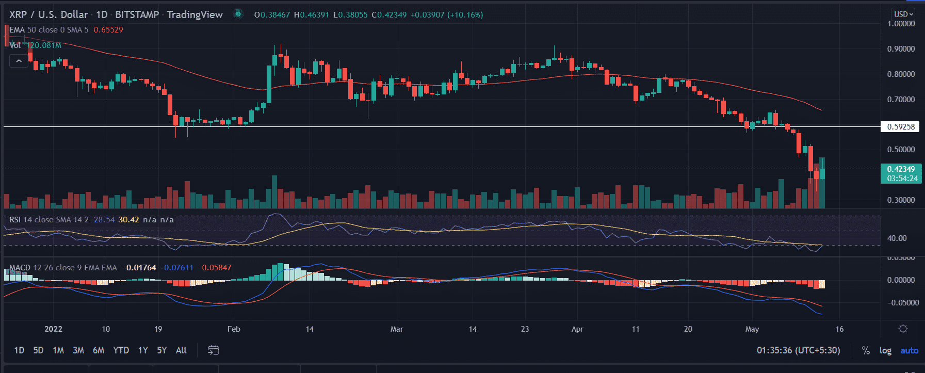Open the chart settings gear icon
This screenshot has height=373, width=925.
[903, 329]
